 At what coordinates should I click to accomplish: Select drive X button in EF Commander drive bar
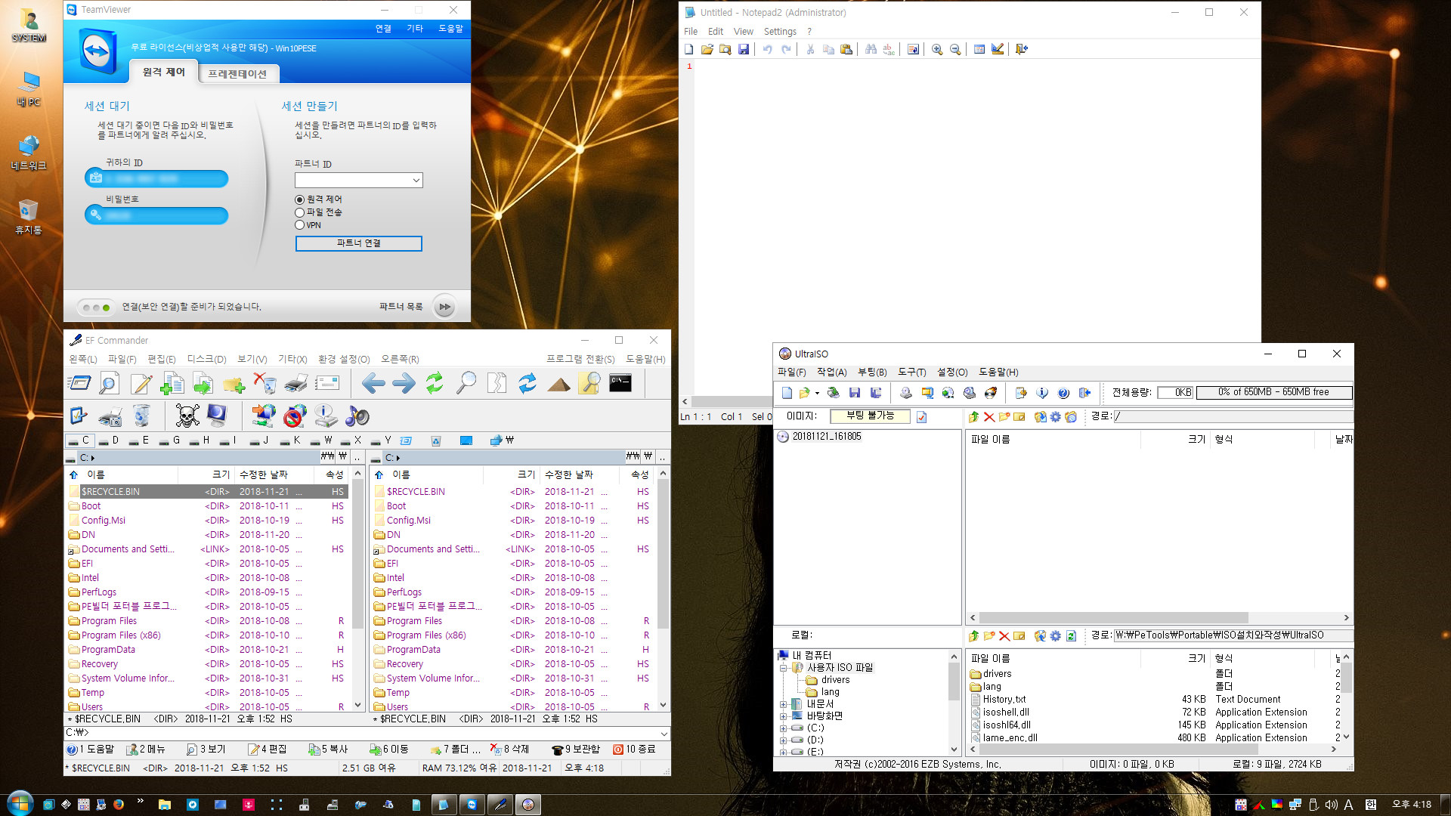(x=351, y=440)
